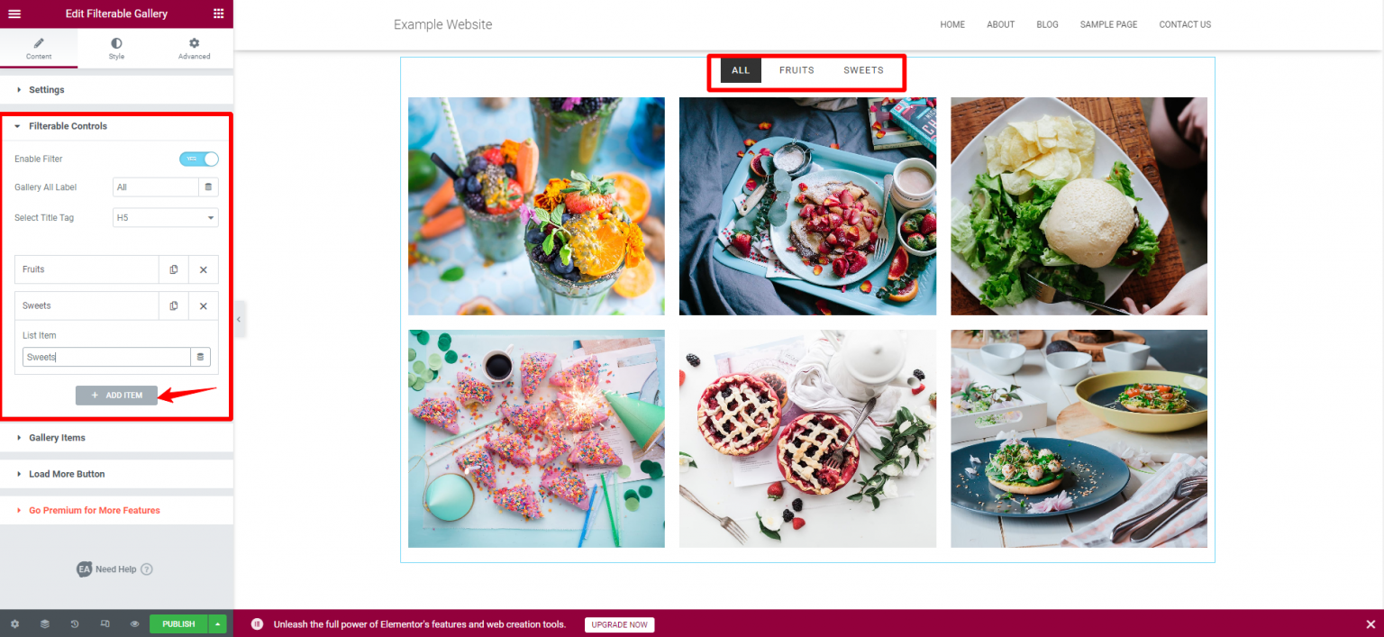Toggle the Enable Filter switch
Screen dimensions: 1384x637
199,159
